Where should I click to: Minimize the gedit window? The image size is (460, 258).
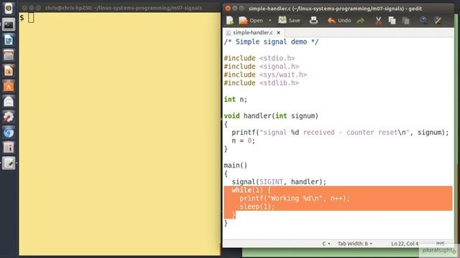(x=235, y=9)
